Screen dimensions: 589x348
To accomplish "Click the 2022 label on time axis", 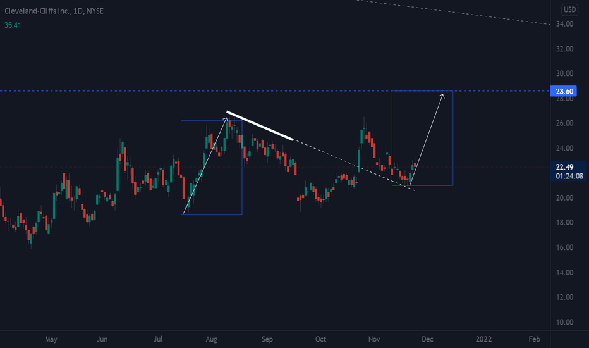I will click(483, 339).
